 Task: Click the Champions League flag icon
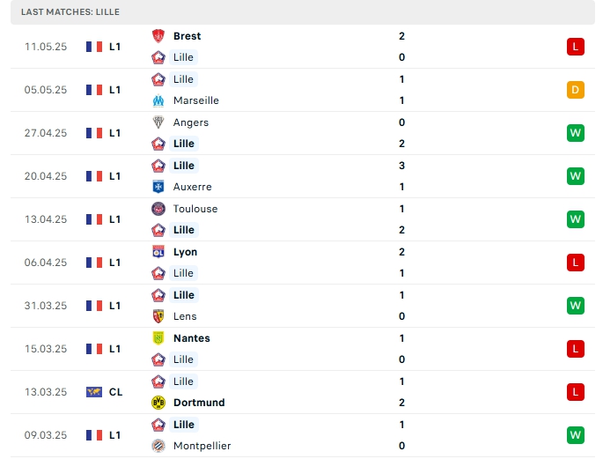94,392
